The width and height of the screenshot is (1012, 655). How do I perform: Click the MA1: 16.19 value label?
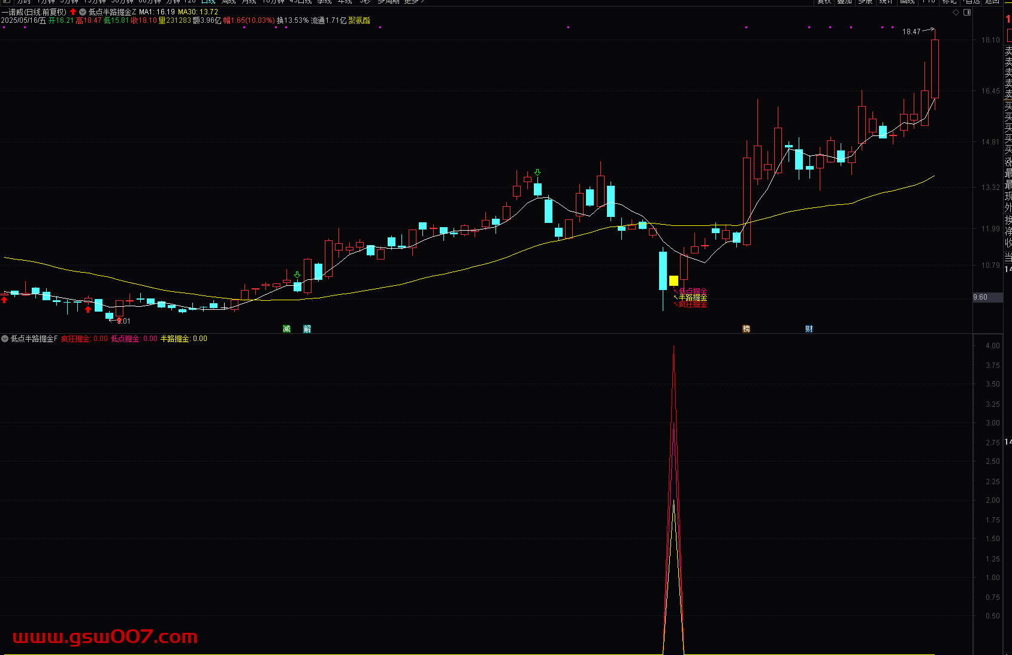(x=157, y=12)
